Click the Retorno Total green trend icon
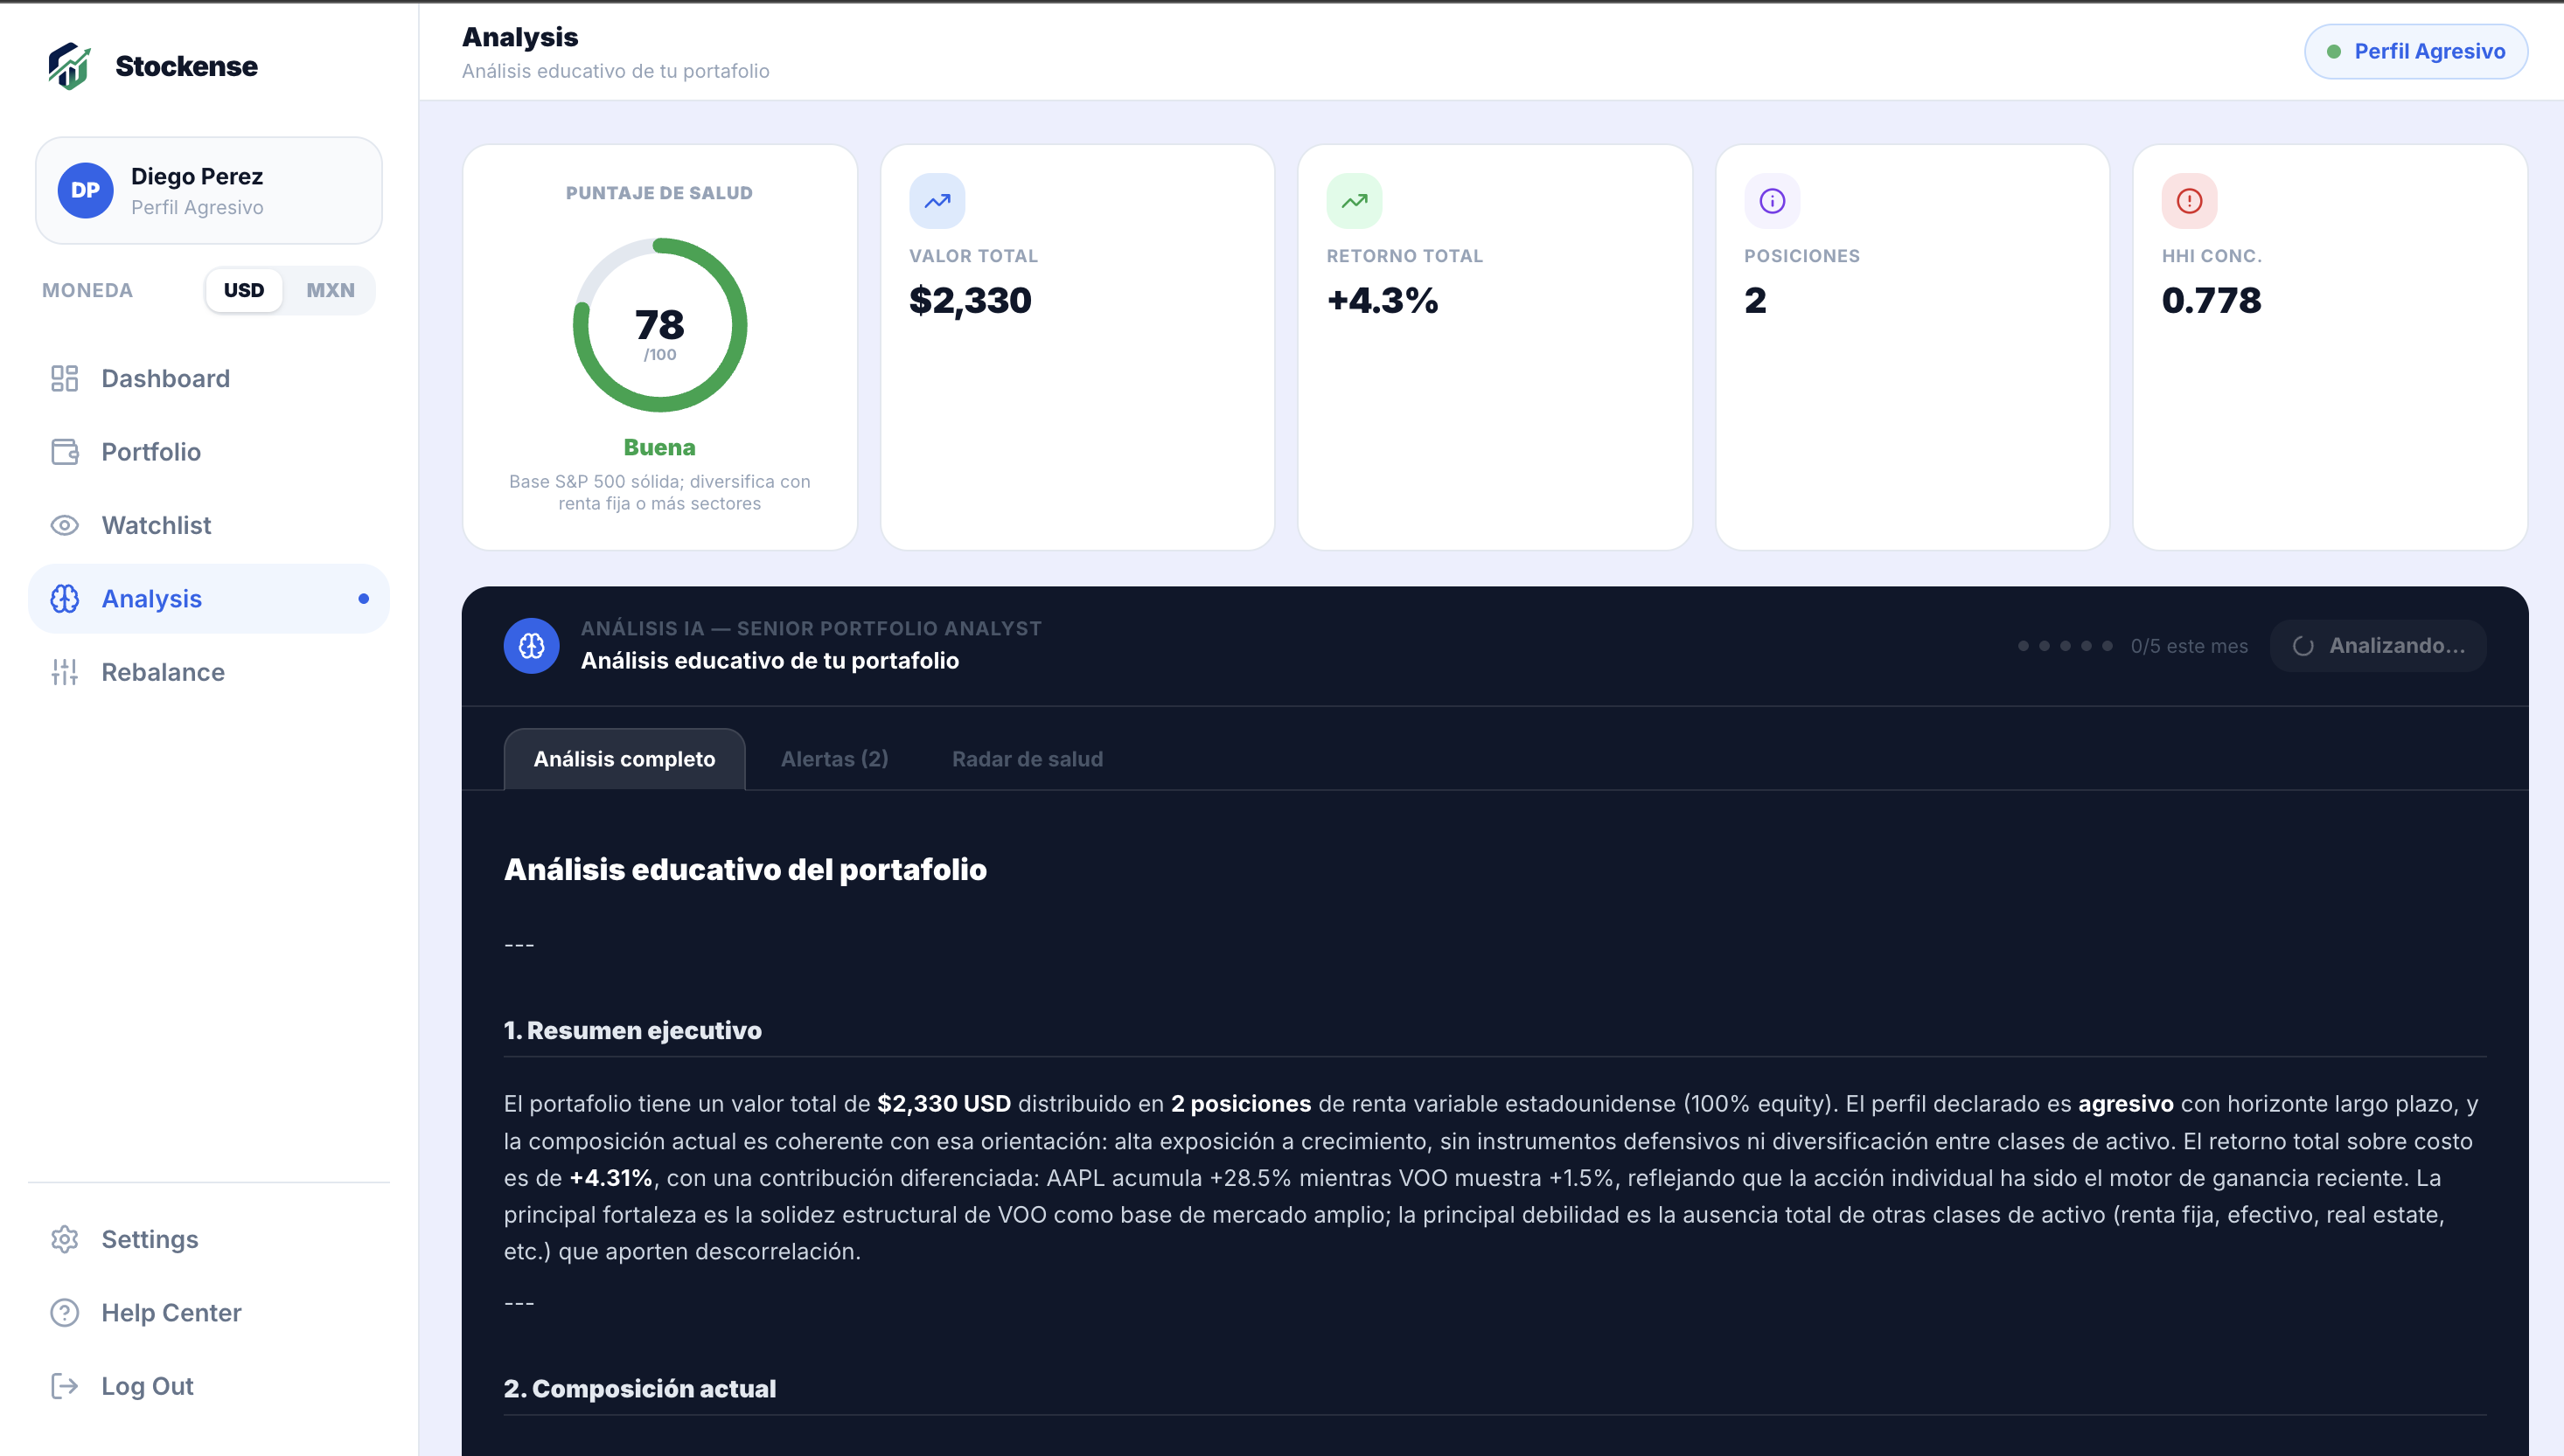The width and height of the screenshot is (2564, 1456). [1355, 201]
